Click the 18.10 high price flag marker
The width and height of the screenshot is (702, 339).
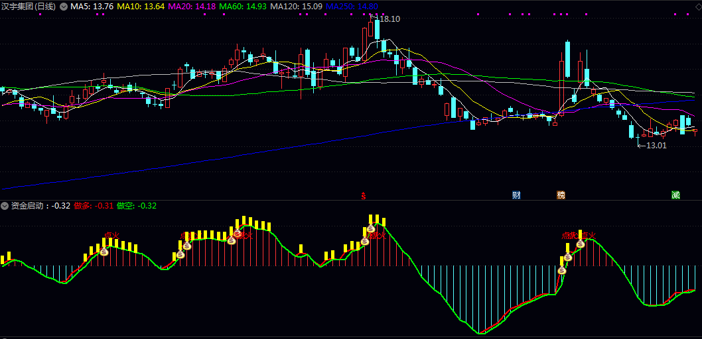click(x=389, y=19)
